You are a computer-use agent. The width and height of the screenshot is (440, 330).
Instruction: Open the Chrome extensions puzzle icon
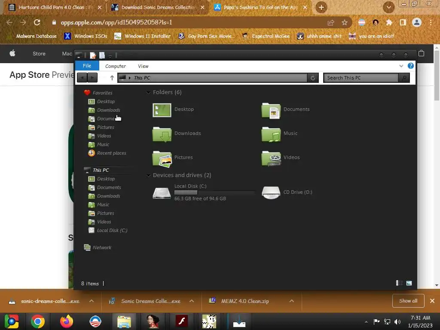[x=389, y=22]
